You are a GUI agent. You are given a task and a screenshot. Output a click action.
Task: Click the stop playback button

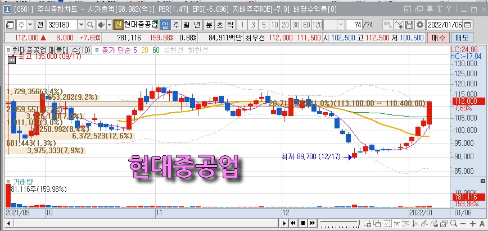(303, 223)
